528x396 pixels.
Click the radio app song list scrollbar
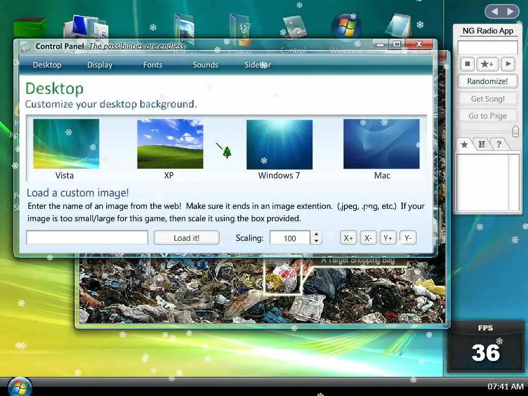click(x=514, y=183)
